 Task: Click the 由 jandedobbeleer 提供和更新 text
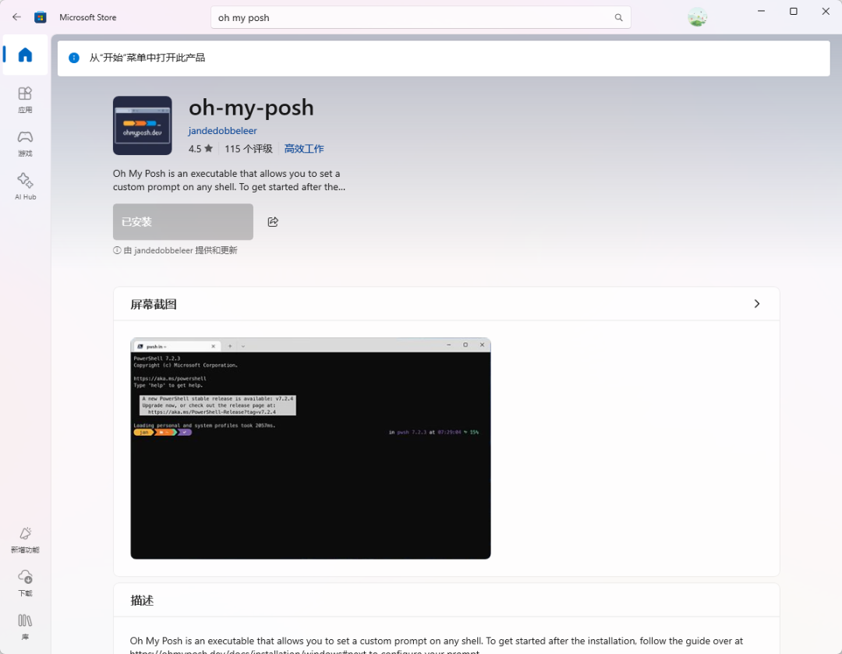180,250
